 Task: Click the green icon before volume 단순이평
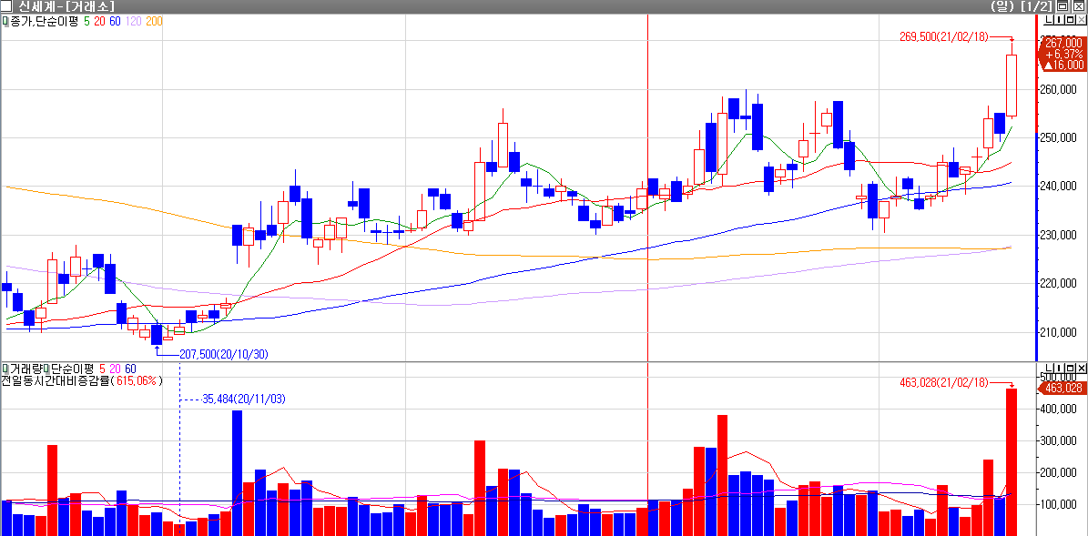point(46,369)
